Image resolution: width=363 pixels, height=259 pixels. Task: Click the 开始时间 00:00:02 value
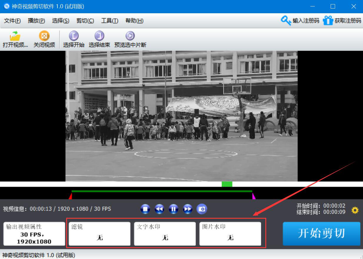(334, 205)
